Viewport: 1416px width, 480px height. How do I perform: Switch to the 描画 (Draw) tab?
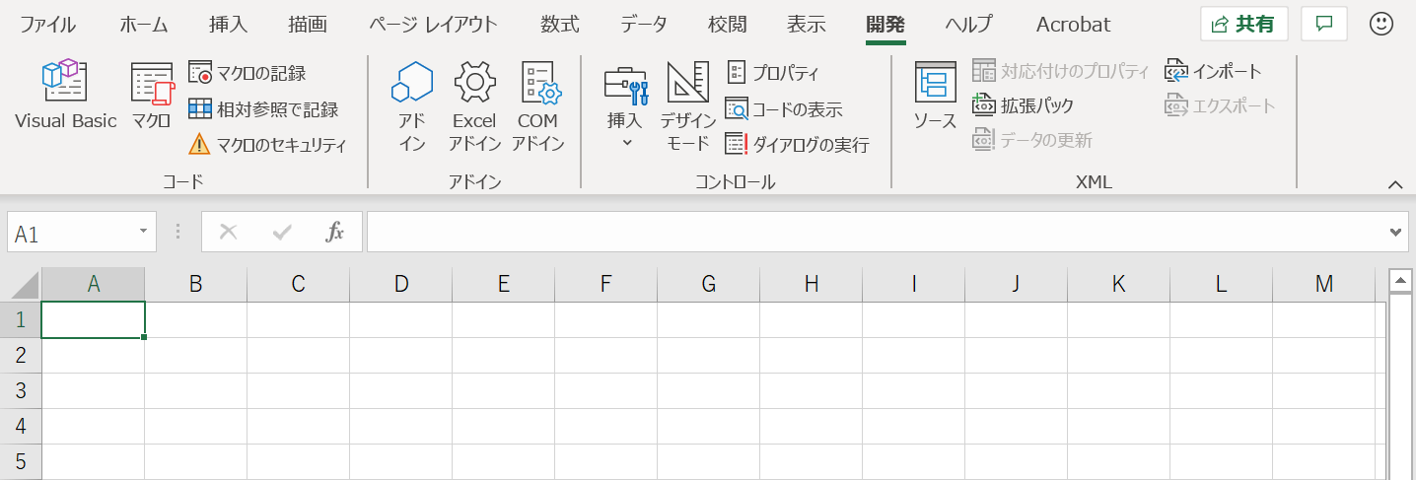(x=308, y=25)
